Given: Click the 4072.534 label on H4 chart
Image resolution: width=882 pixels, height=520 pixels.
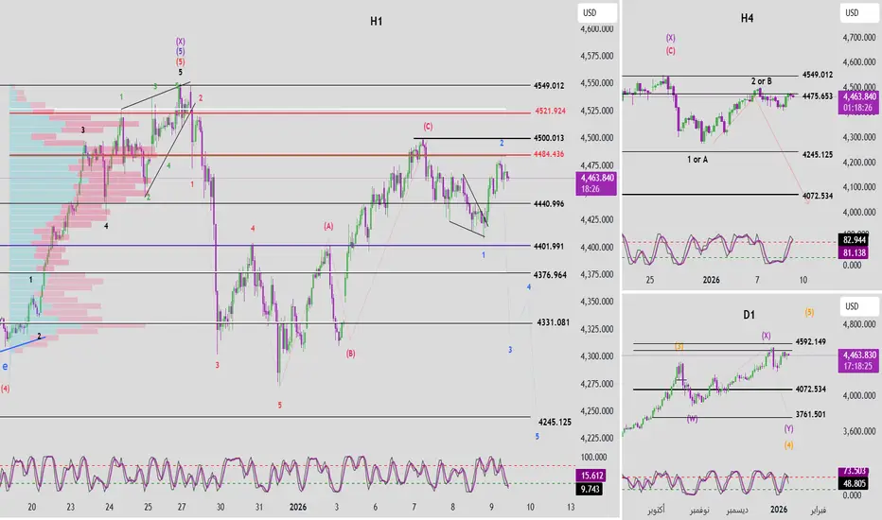Looking at the screenshot, I should click(818, 196).
